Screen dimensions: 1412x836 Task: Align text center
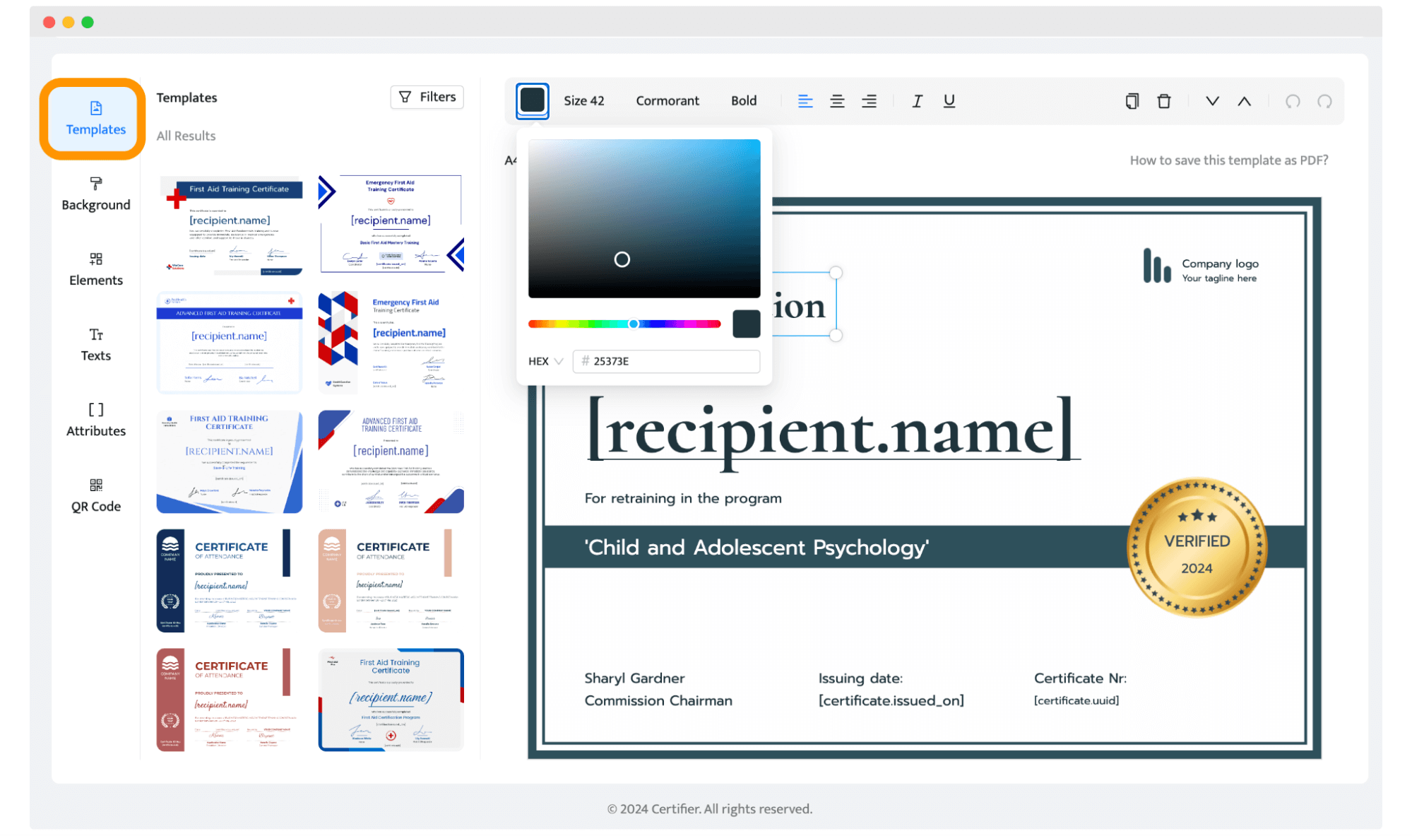(837, 101)
